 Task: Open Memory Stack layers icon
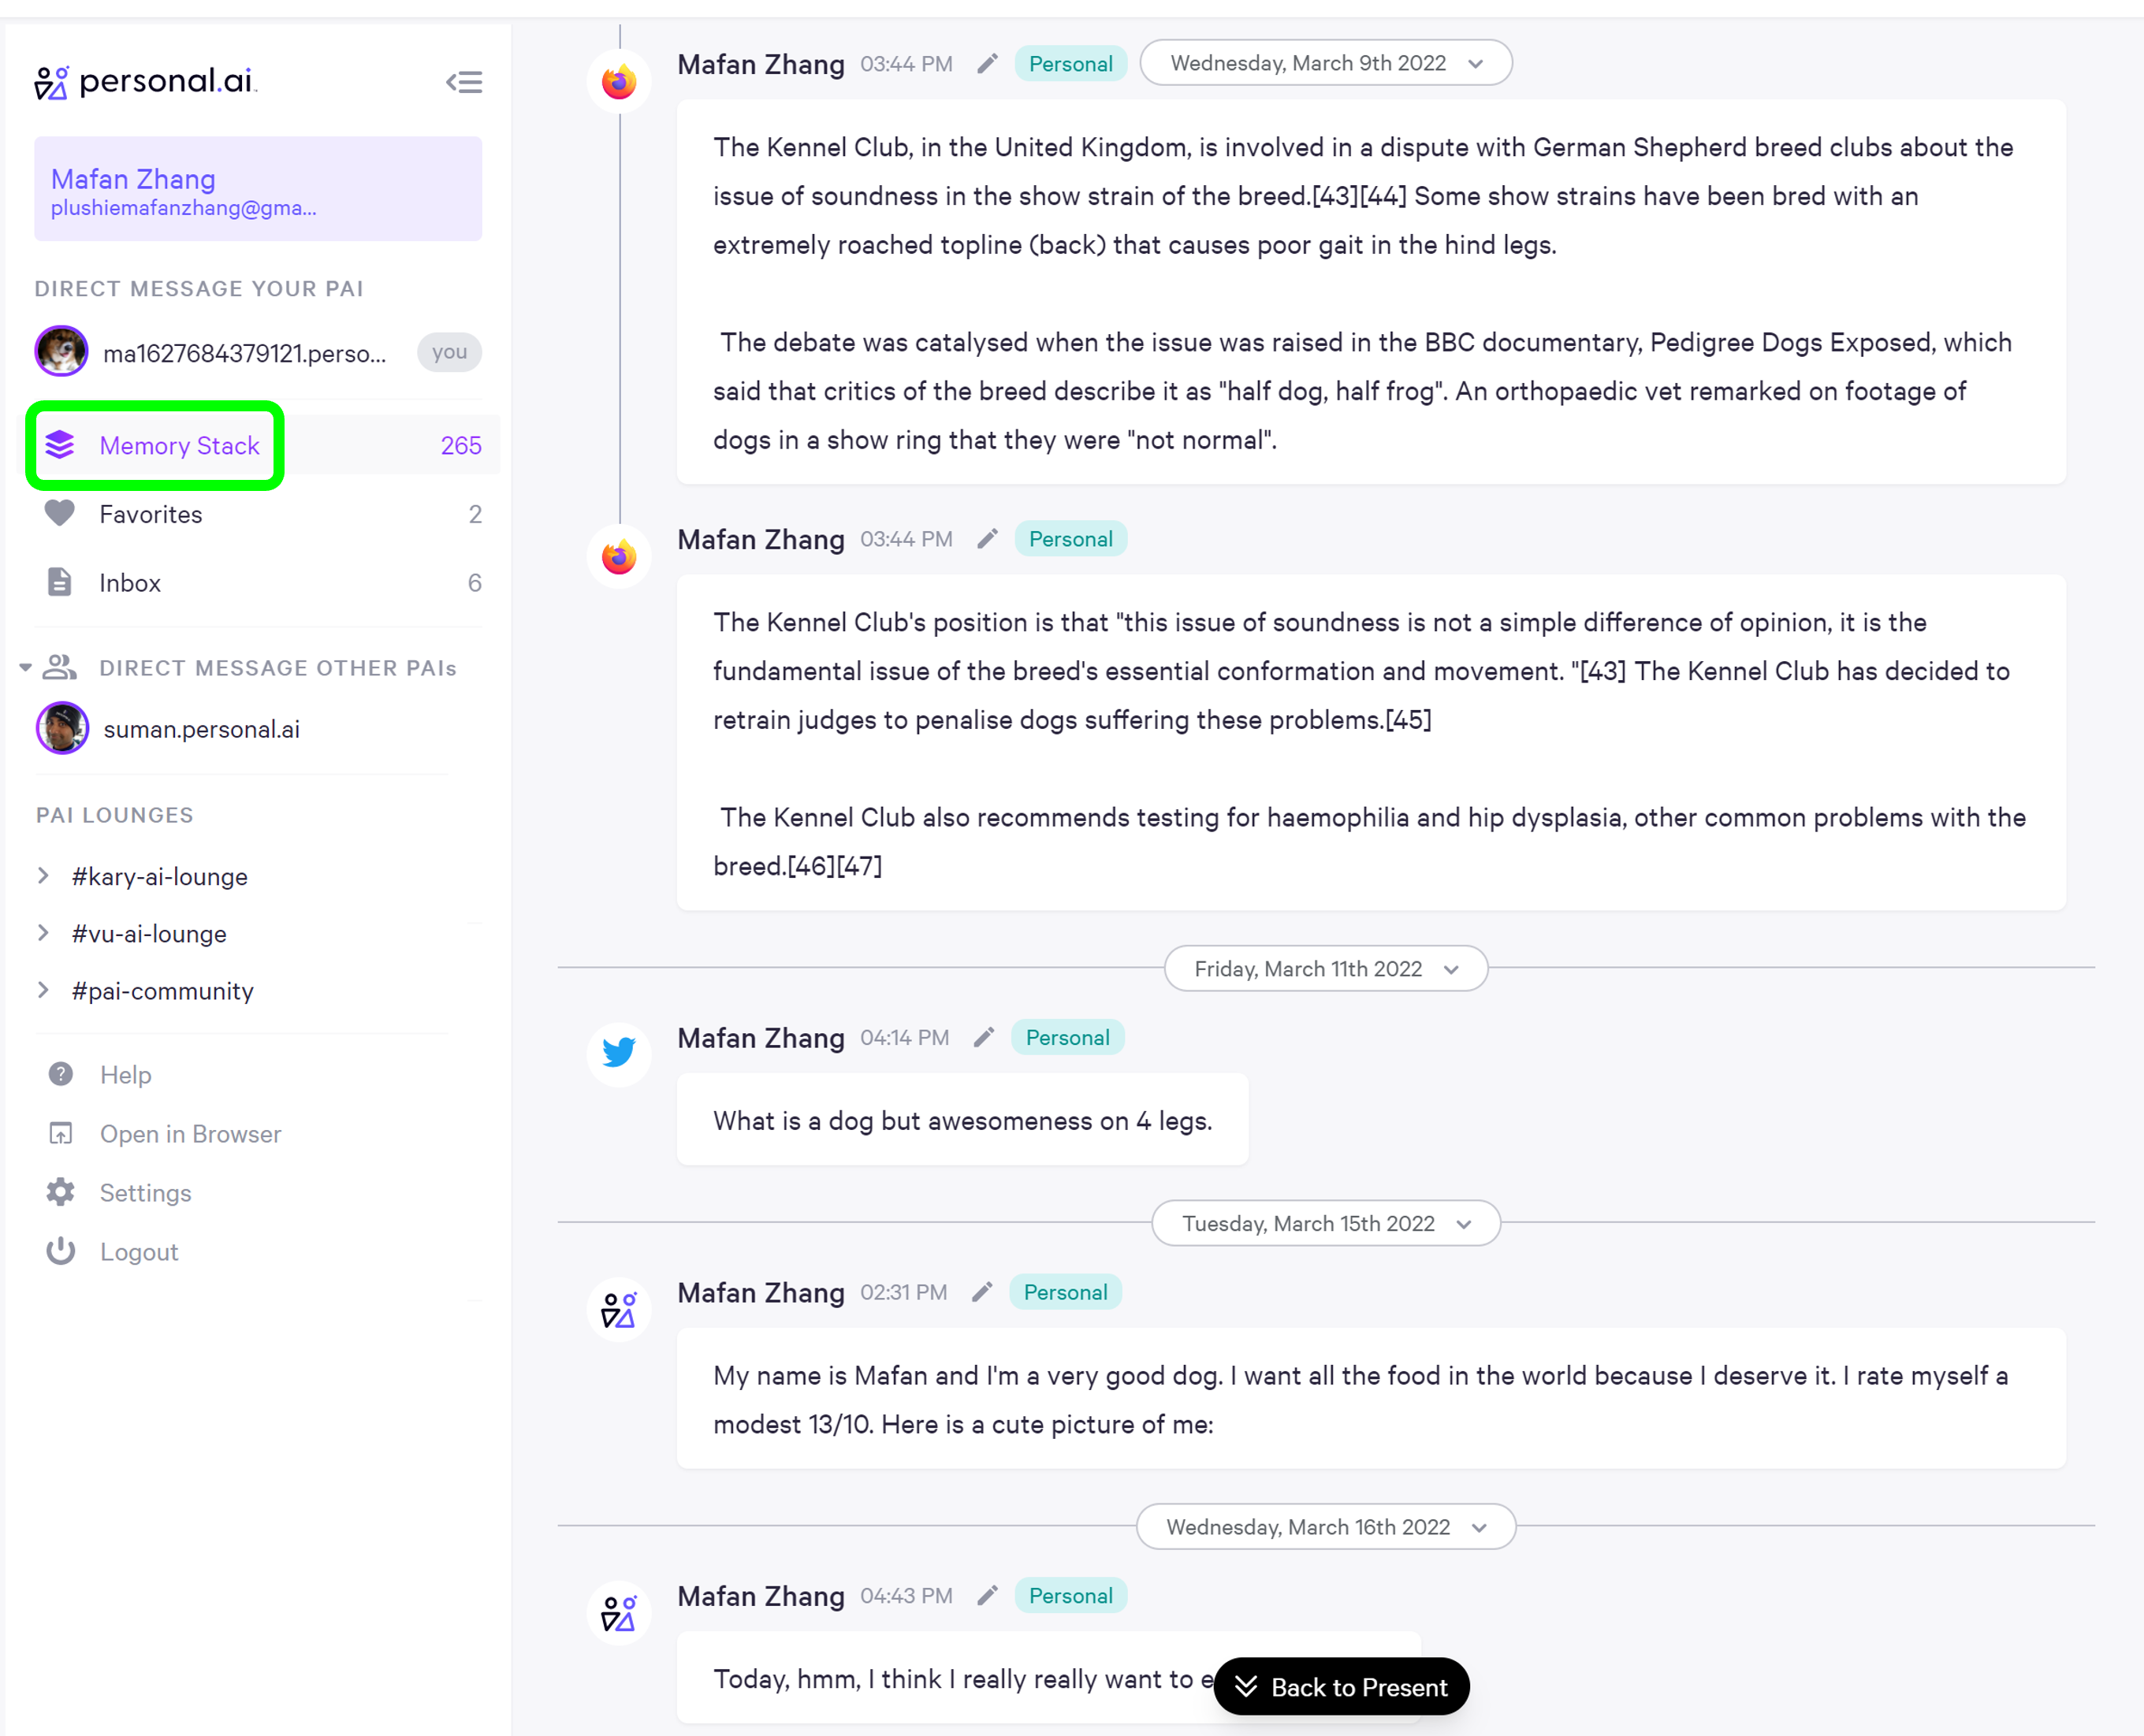(x=60, y=445)
